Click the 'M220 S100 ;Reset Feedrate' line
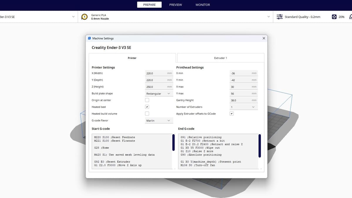Image resolution: width=352 pixels, height=198 pixels. [115, 137]
